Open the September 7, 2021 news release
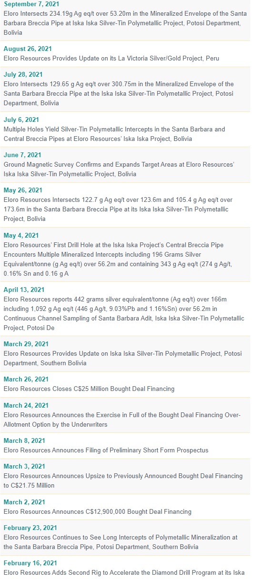The width and height of the screenshot is (253, 580). click(125, 23)
